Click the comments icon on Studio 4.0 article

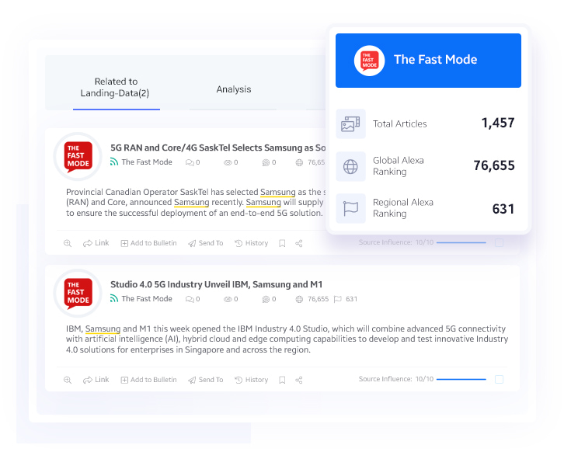pyautogui.click(x=190, y=299)
